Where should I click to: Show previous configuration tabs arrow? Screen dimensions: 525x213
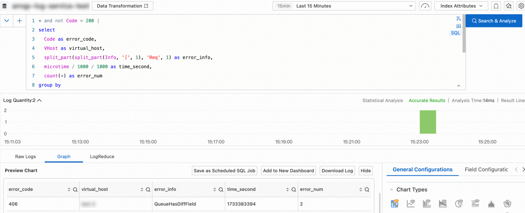[x=516, y=170]
